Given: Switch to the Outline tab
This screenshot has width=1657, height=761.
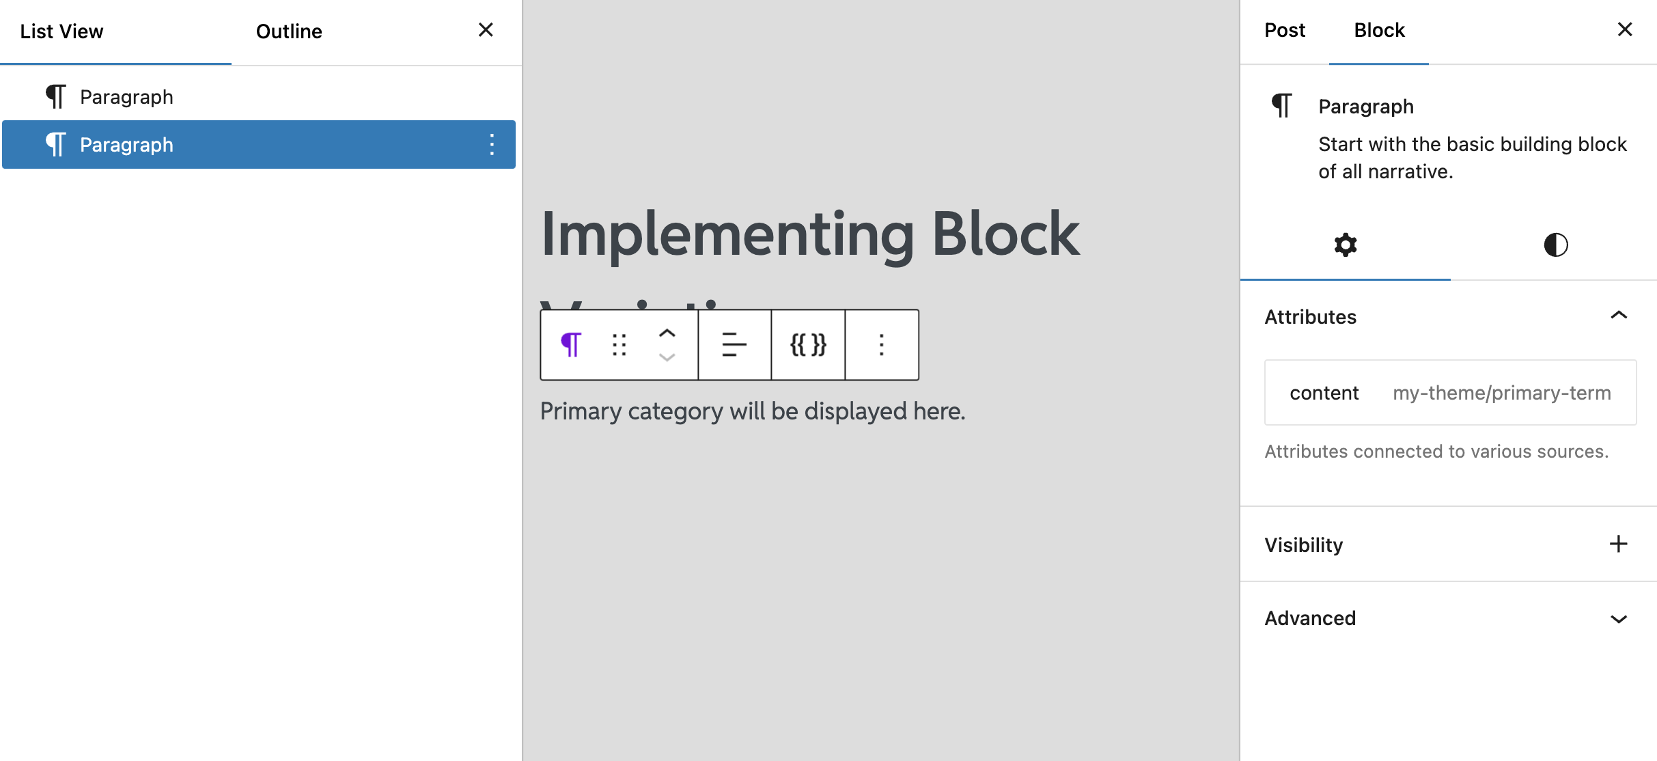Looking at the screenshot, I should pos(288,31).
